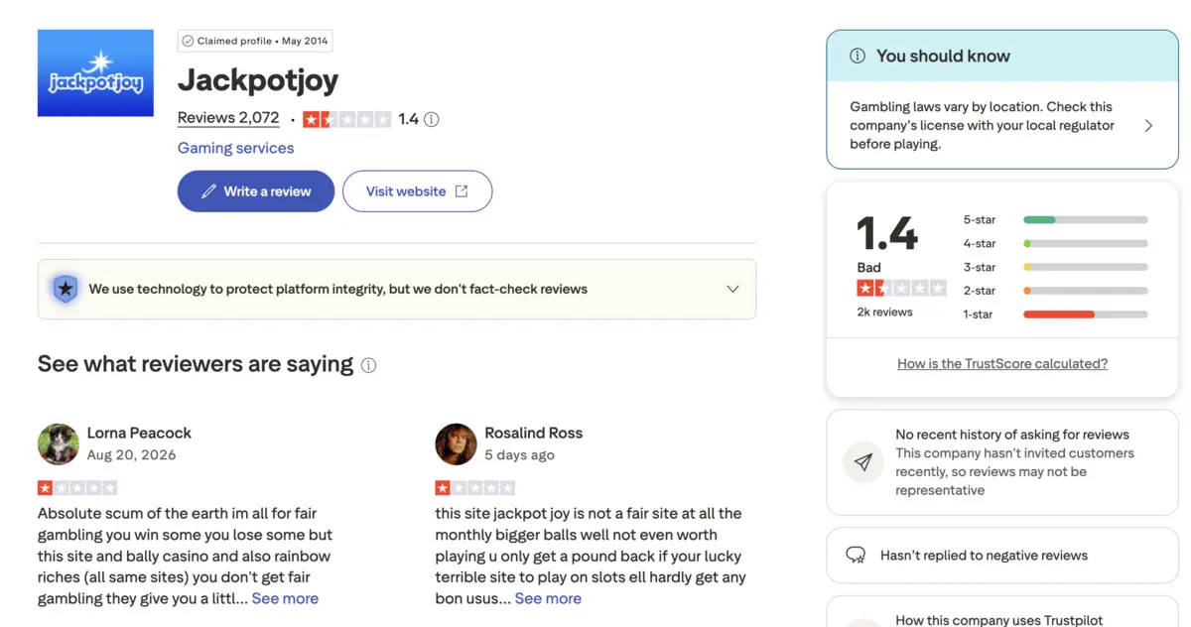The image size is (1191, 627).
Task: Click the Bad rating stars in summary card
Action: 901,289
